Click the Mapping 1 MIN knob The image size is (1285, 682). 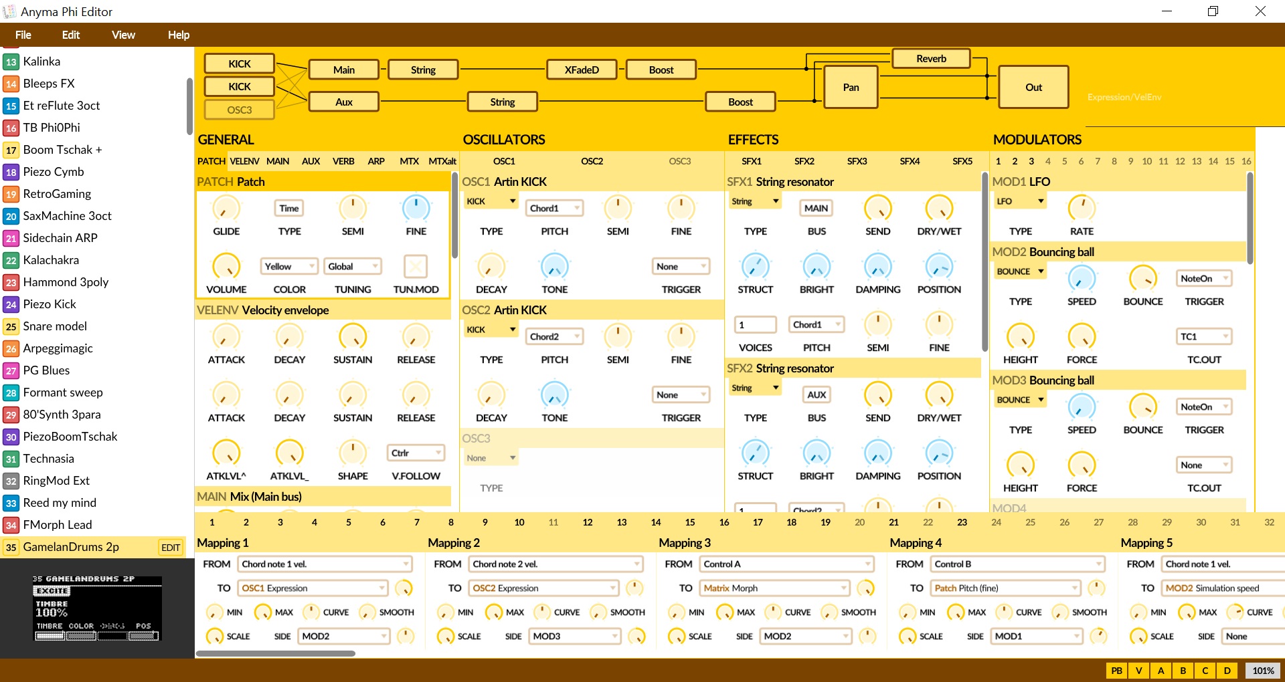(x=214, y=612)
